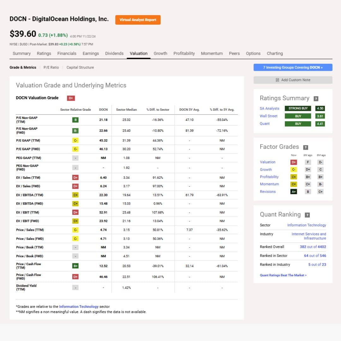Click the D+ grade badge for Price / Cash Flow (FWD)
Viewport: 341px width, 341px height.
pos(75,277)
